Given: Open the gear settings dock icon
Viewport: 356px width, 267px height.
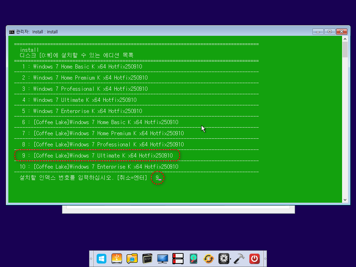Looking at the screenshot, I should coord(224,259).
